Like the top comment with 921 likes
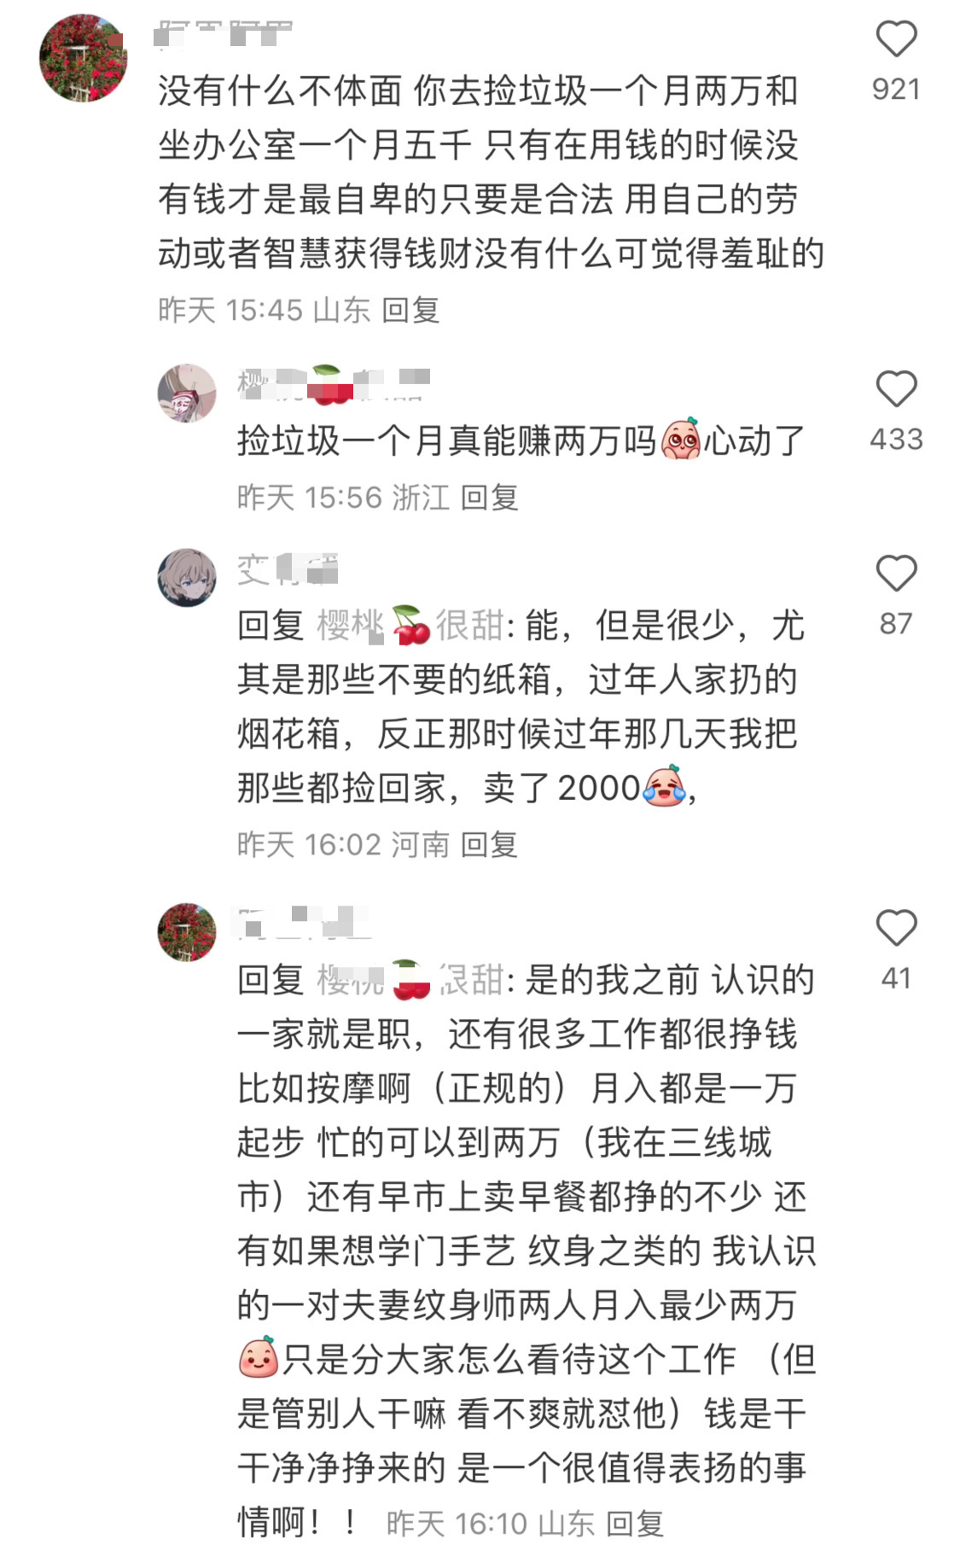The height and width of the screenshot is (1551, 960). 896,39
